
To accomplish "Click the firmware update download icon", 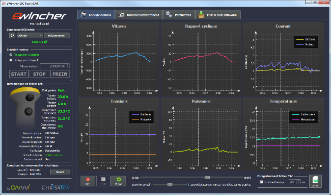I will point(201,15).
